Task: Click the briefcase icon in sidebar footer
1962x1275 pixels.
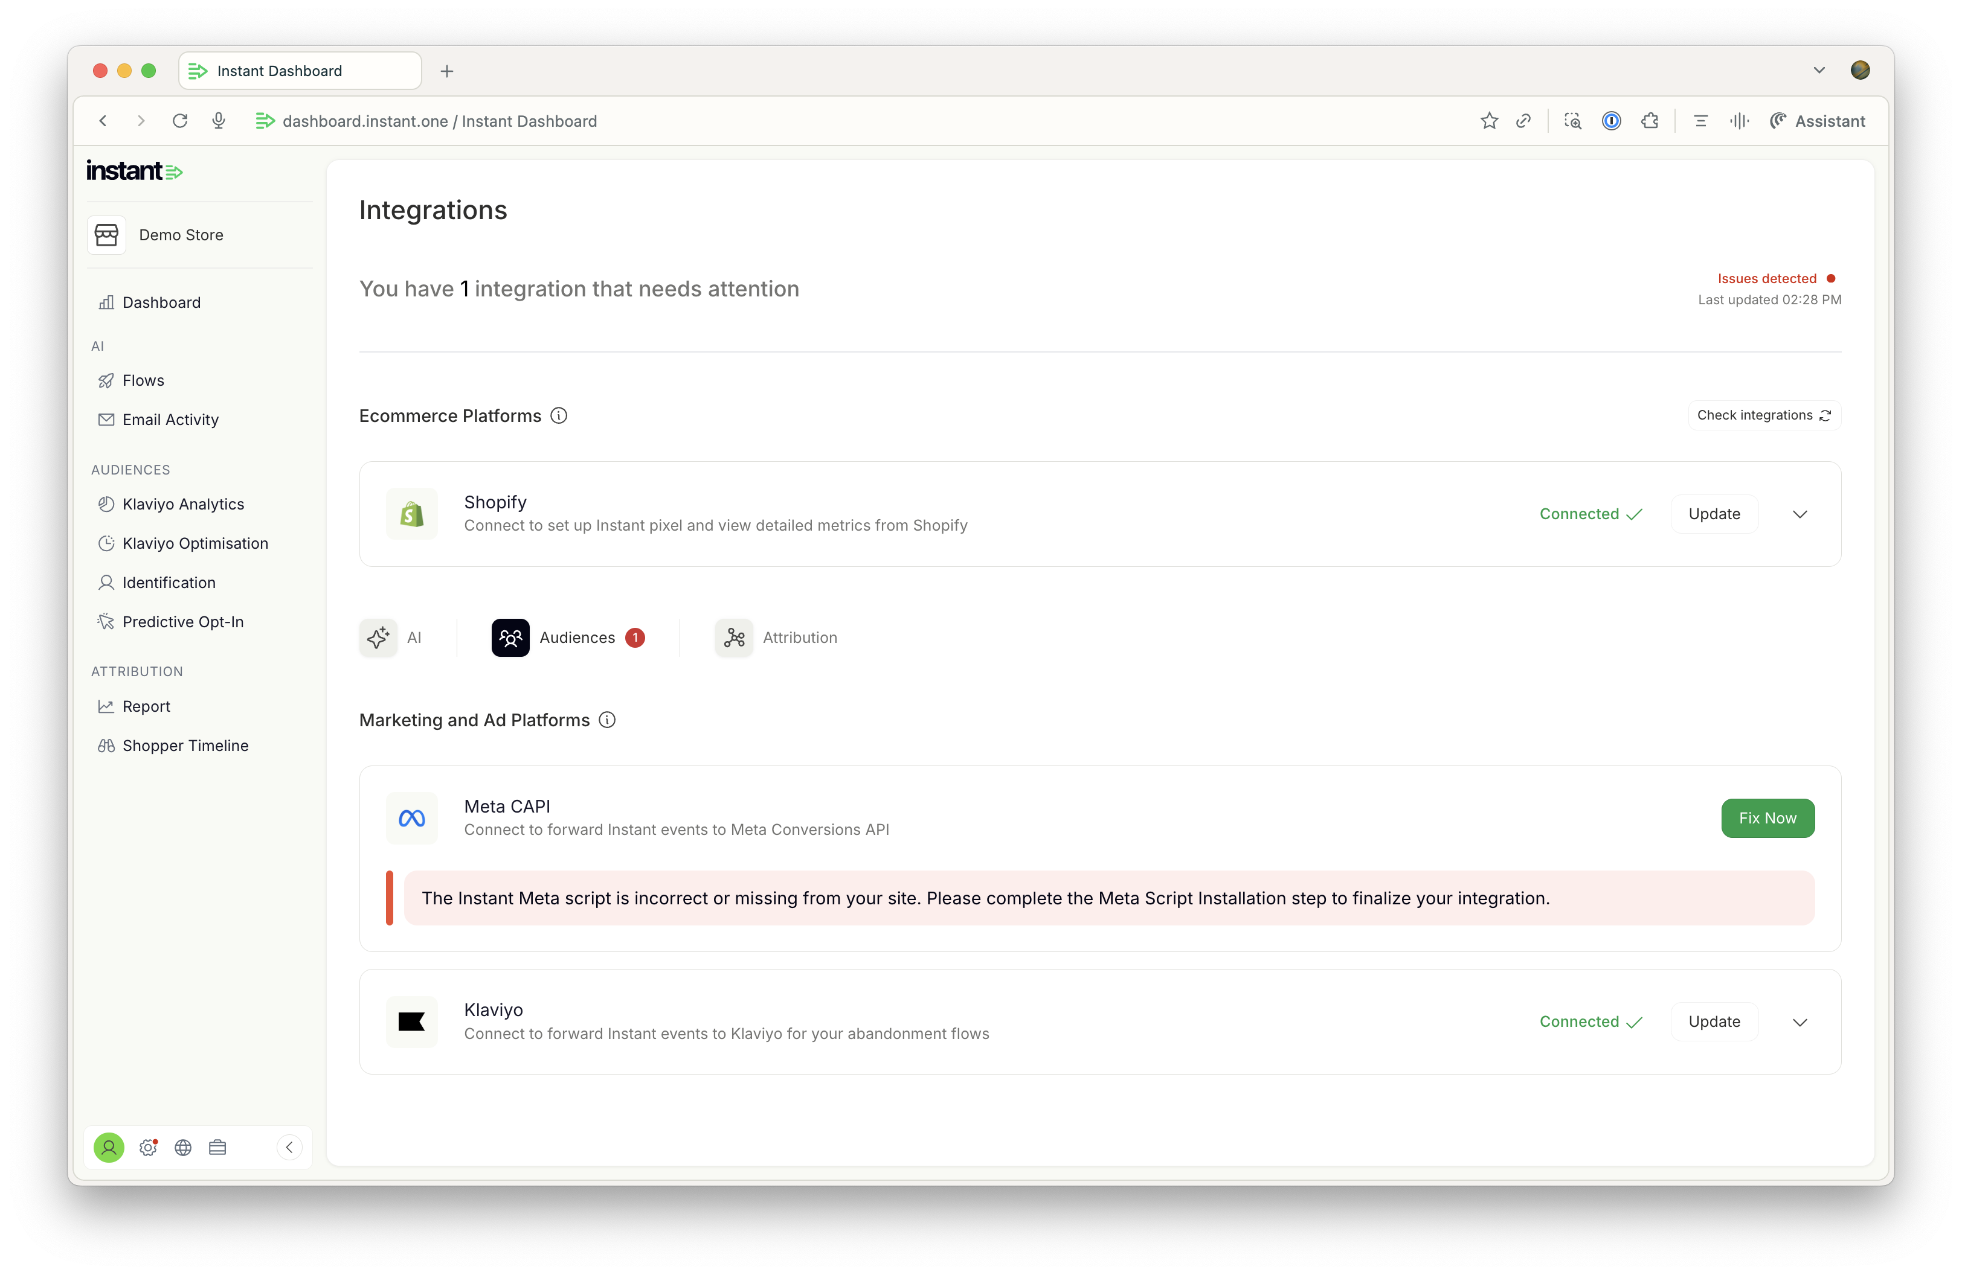Action: [x=217, y=1148]
